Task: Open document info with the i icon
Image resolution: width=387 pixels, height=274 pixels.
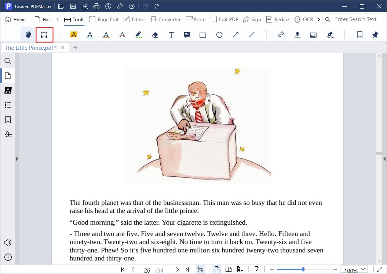Action: tap(8, 257)
